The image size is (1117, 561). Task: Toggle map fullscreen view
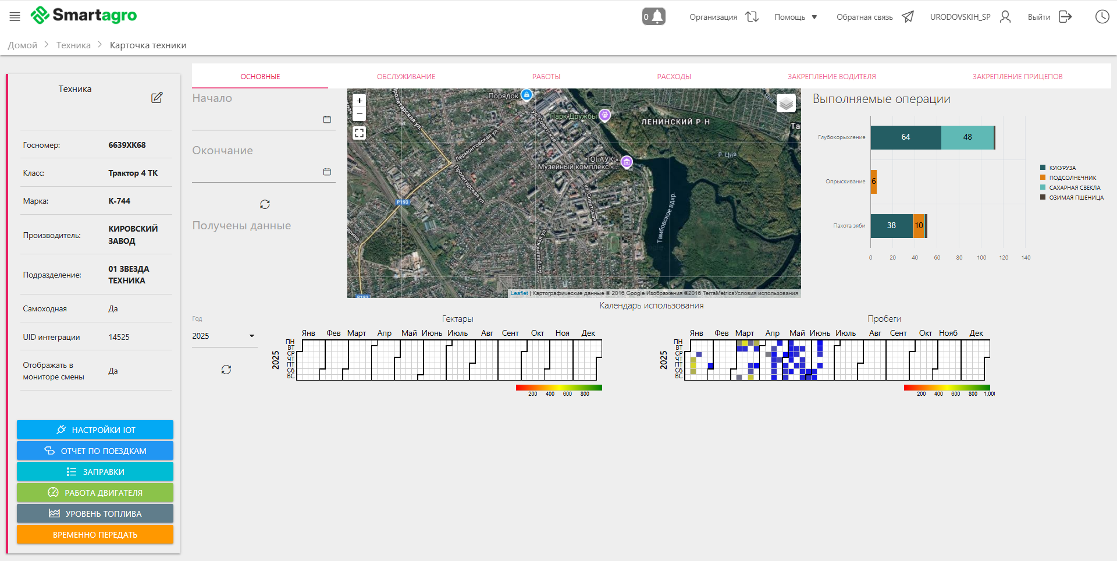point(360,133)
